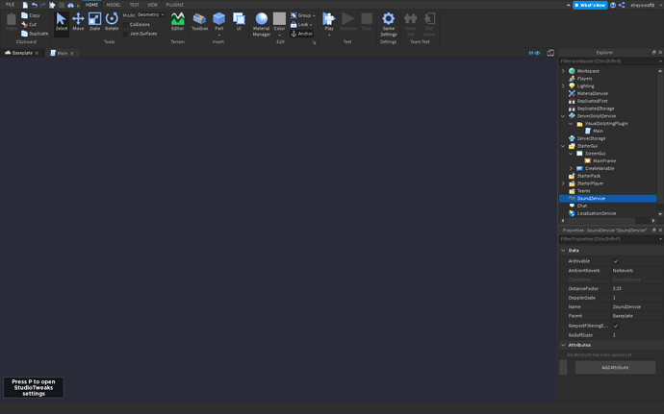Open the Terrain Editor
664x414 pixels.
pyautogui.click(x=177, y=21)
